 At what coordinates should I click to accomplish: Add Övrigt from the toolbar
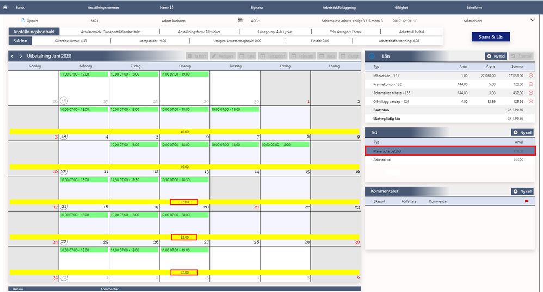349,56
